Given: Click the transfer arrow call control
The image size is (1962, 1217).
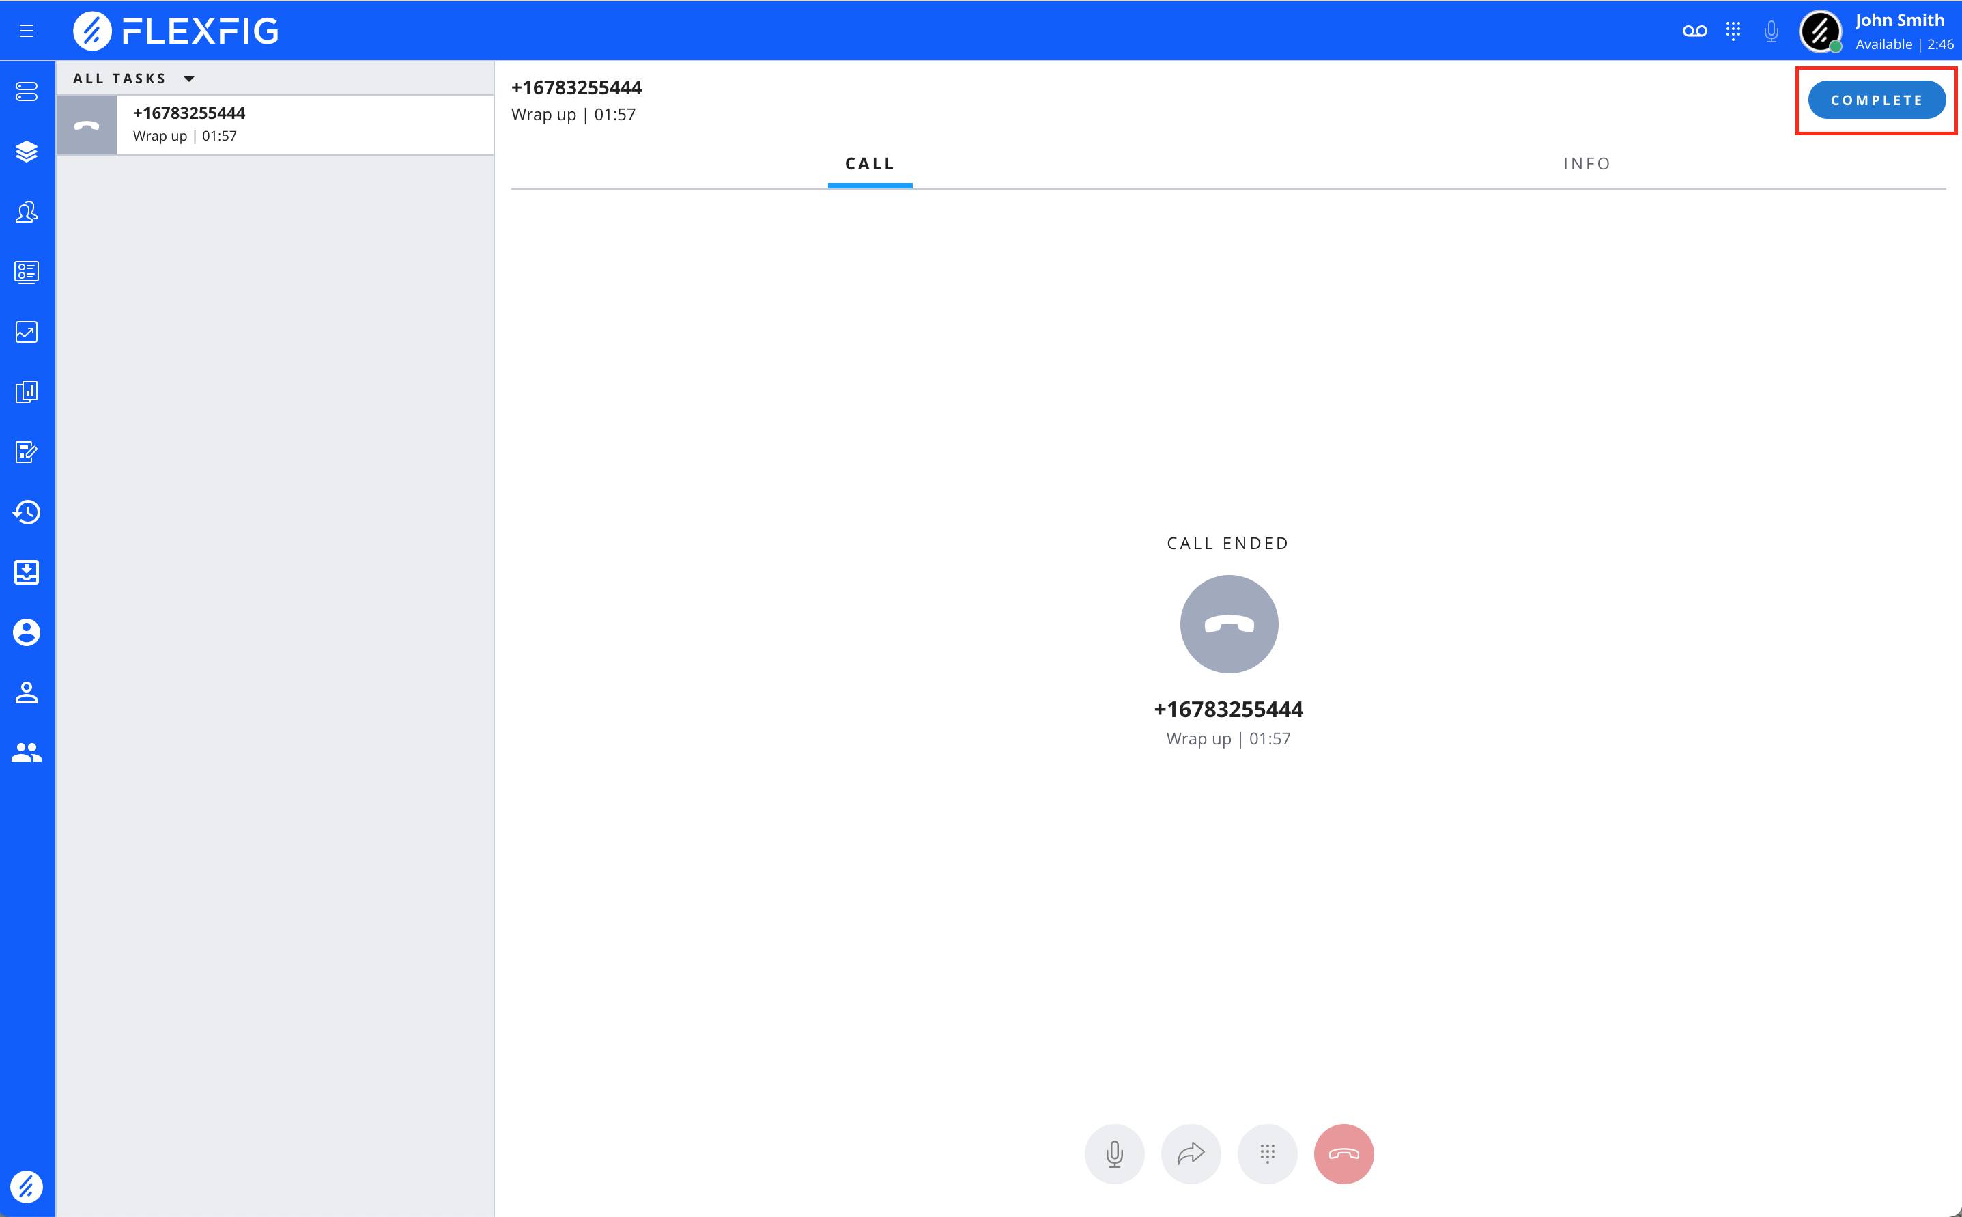Looking at the screenshot, I should tap(1191, 1153).
